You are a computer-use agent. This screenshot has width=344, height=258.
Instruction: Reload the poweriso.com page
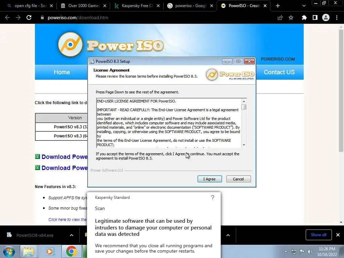(29, 17)
